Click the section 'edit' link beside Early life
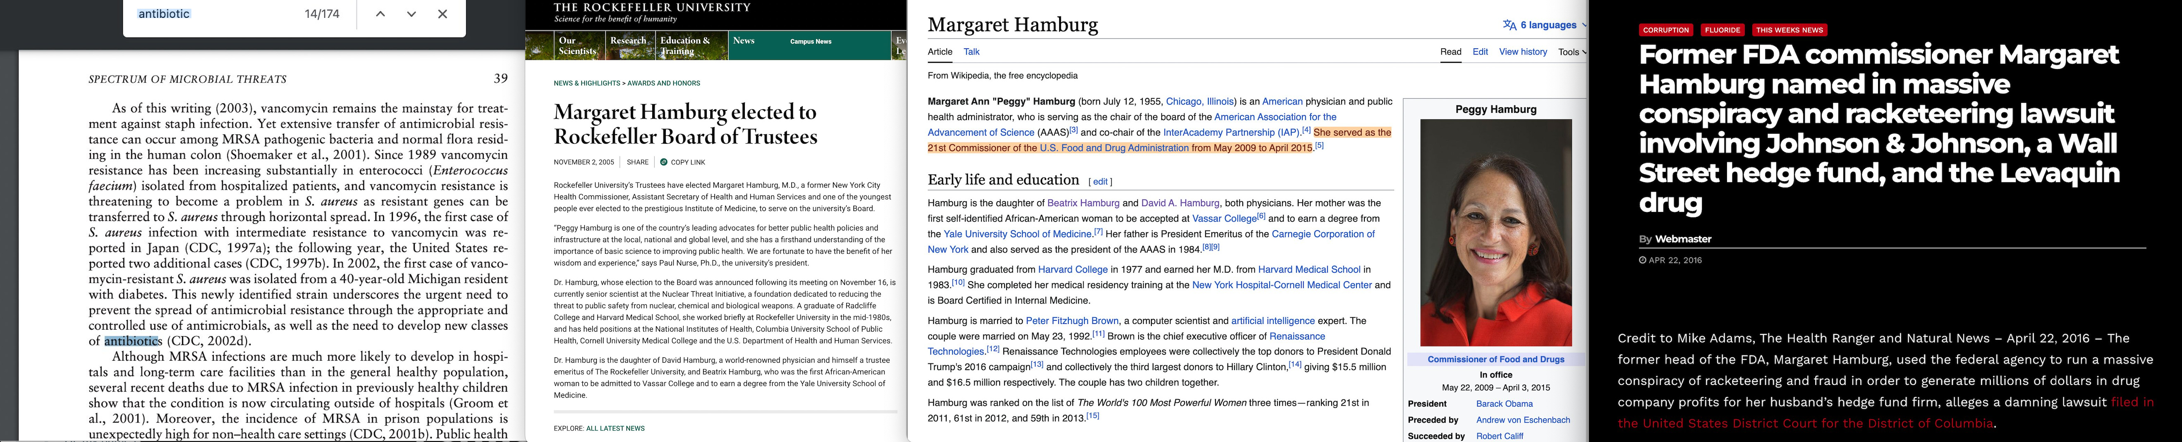This screenshot has height=442, width=2182. click(1101, 181)
